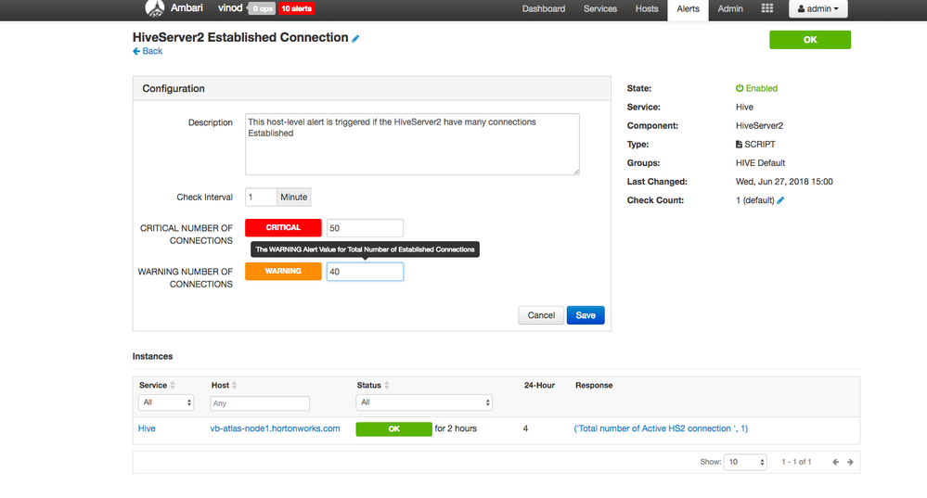Open the Hosts tab
Image resolution: width=927 pixels, height=498 pixels.
point(647,9)
